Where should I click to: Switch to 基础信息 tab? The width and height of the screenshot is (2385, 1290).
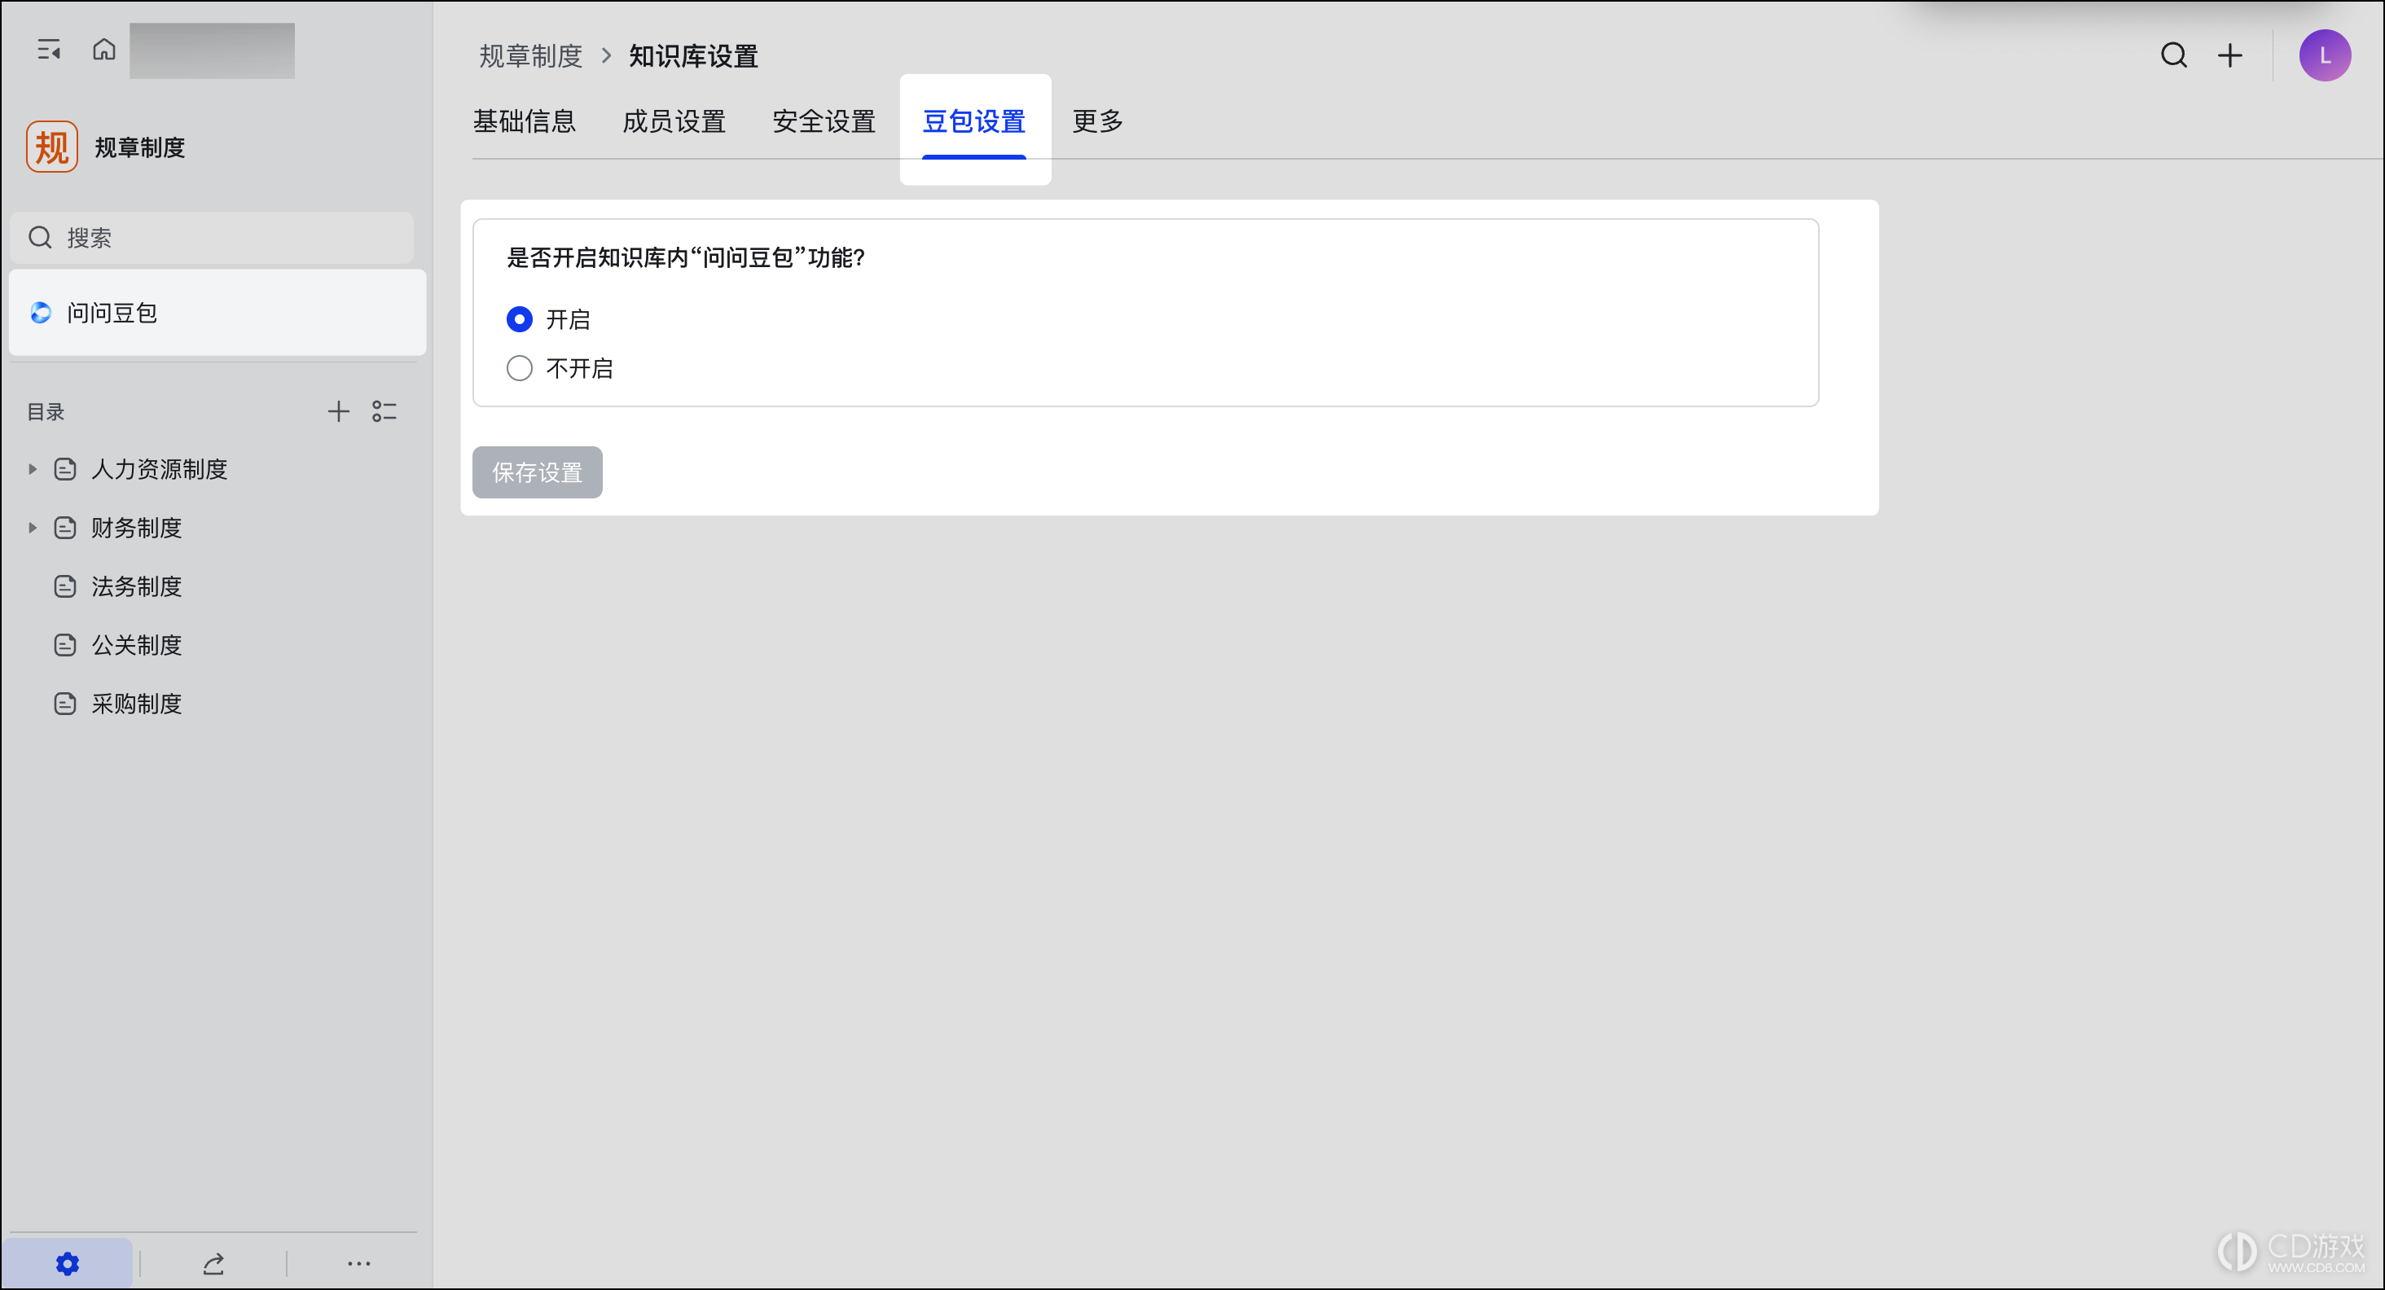point(525,121)
